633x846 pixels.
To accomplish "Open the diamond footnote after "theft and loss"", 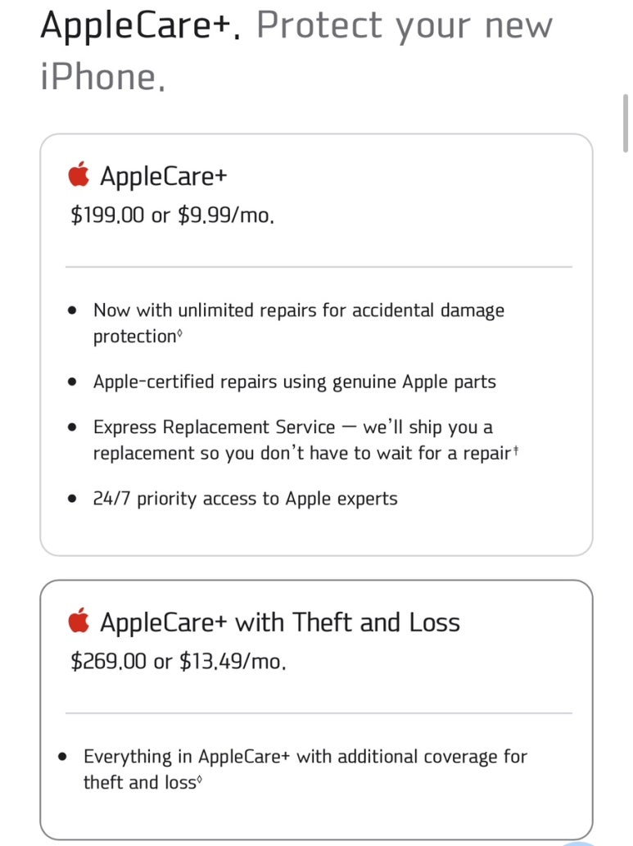I will (x=199, y=779).
